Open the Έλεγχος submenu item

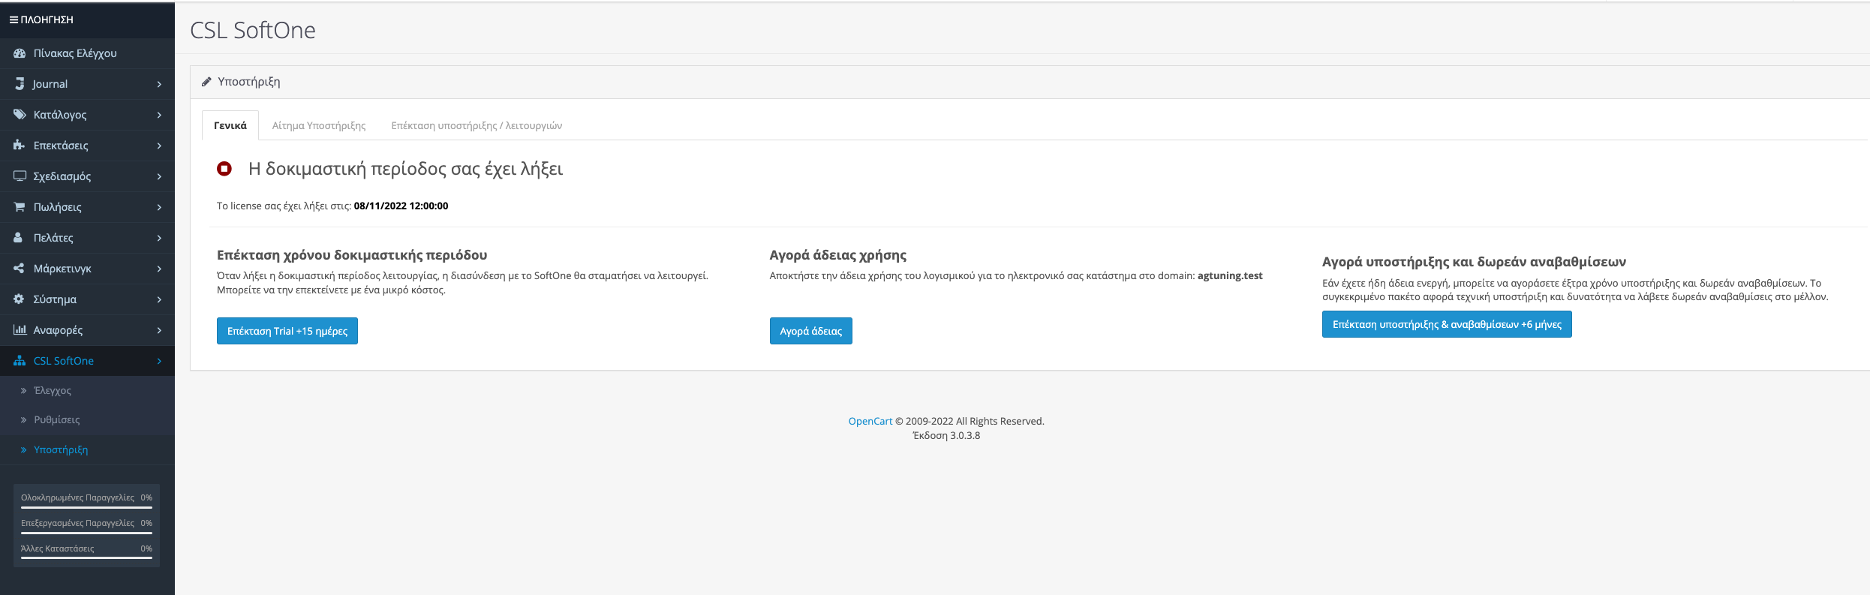point(87,391)
